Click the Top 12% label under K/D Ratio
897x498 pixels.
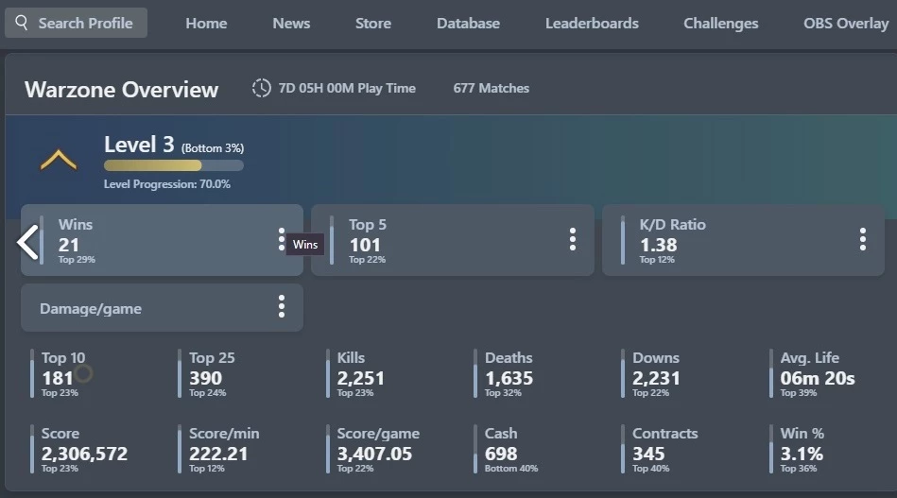click(657, 260)
